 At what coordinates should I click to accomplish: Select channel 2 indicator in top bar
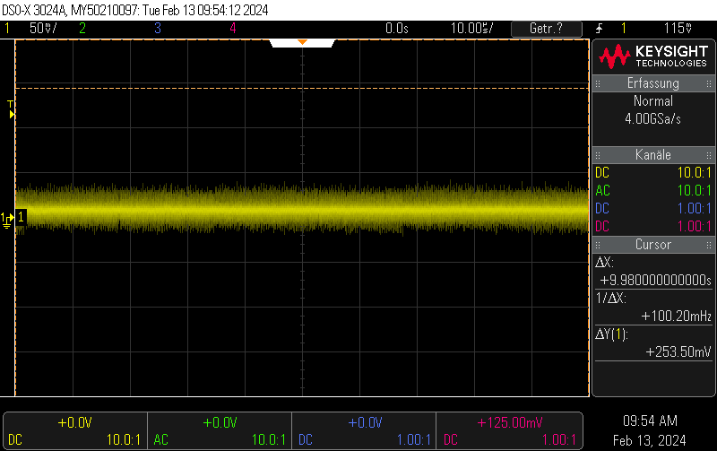[x=82, y=29]
